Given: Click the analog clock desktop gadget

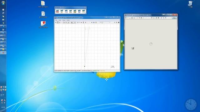Looking at the screenshot, I should [x=191, y=105].
